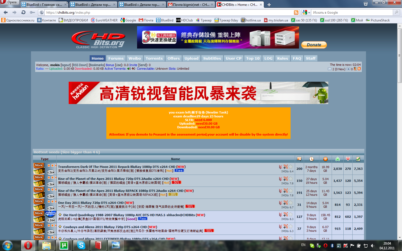The image size is (402, 251).
Task: Sort torrents by comments column icon
Action: click(299, 159)
